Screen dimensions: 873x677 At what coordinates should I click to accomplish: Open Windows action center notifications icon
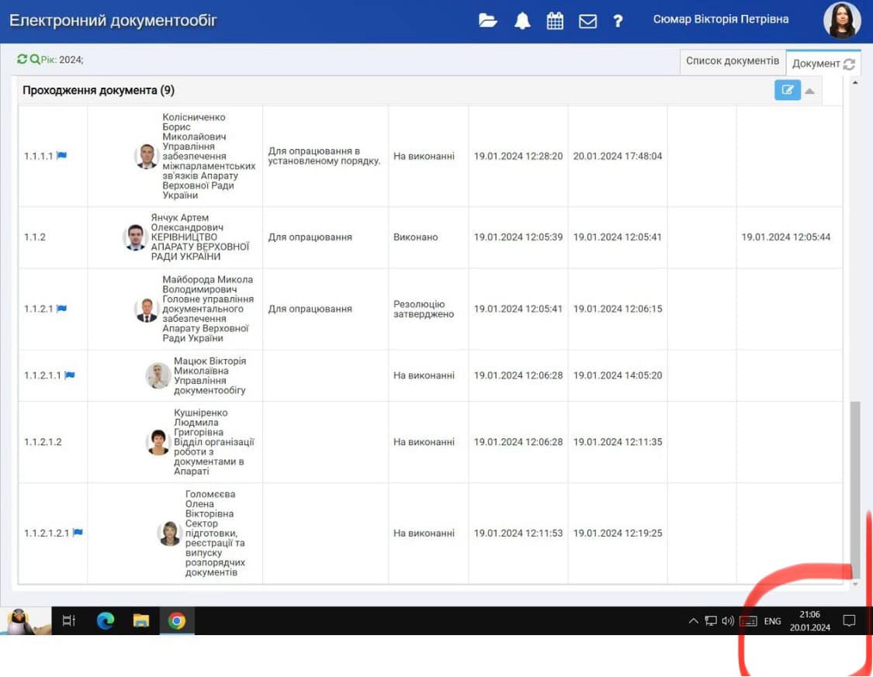click(x=849, y=621)
